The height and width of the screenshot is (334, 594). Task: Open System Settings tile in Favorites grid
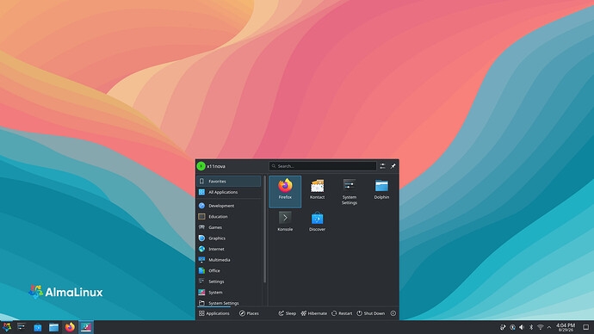coord(350,192)
